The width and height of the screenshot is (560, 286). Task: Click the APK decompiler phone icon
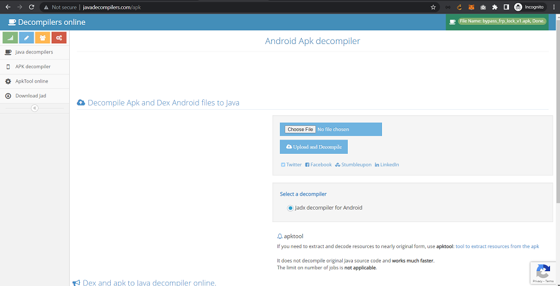click(x=8, y=66)
